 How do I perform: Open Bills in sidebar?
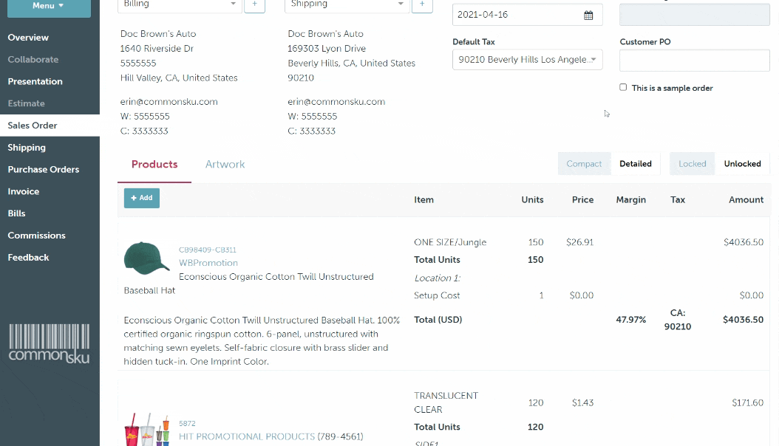pos(16,213)
